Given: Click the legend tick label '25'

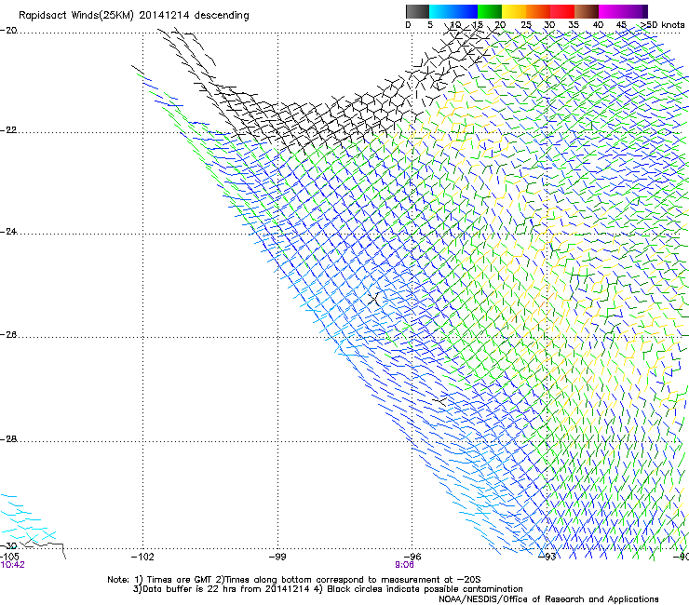Looking at the screenshot, I should pos(526,25).
